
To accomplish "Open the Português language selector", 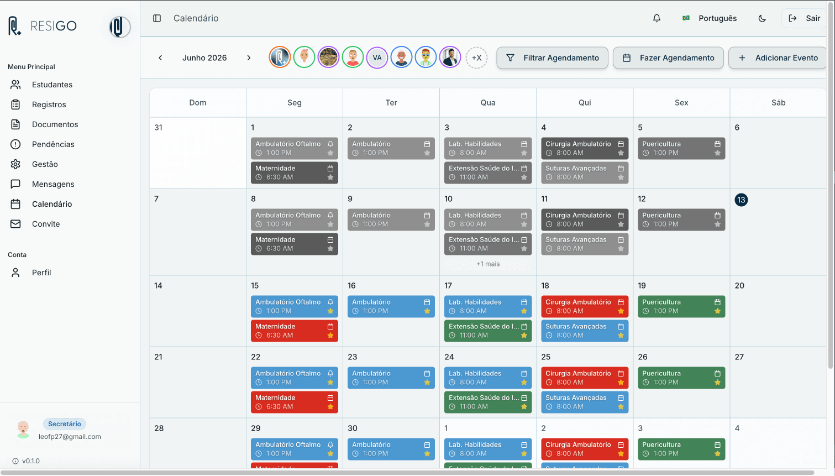I will tap(710, 18).
